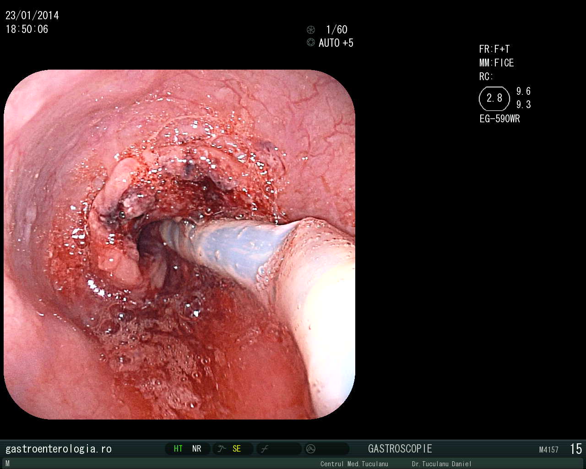This screenshot has width=586, height=469.
Task: Click the tone curve icon beside SE
Action: click(x=222, y=449)
